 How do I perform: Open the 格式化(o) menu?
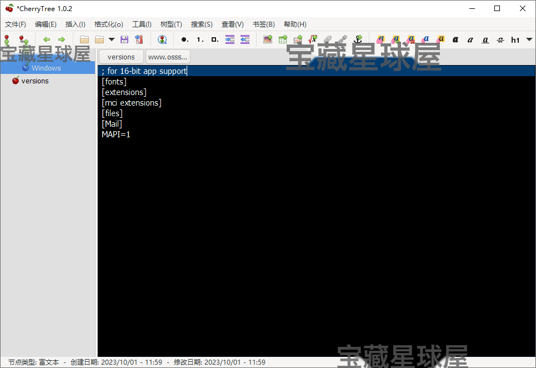pyautogui.click(x=109, y=24)
